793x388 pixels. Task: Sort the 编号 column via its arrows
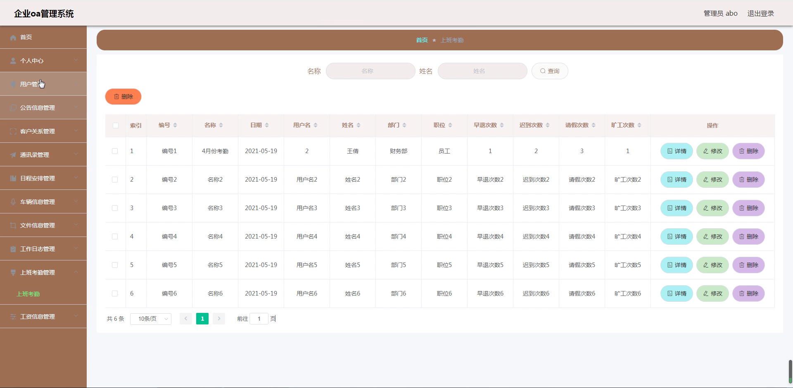175,125
